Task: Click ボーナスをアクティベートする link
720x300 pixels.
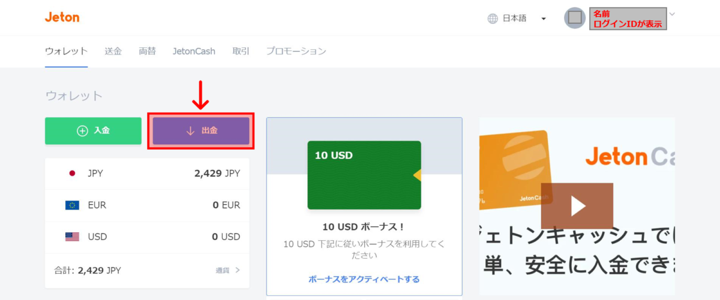Action: 364,279
